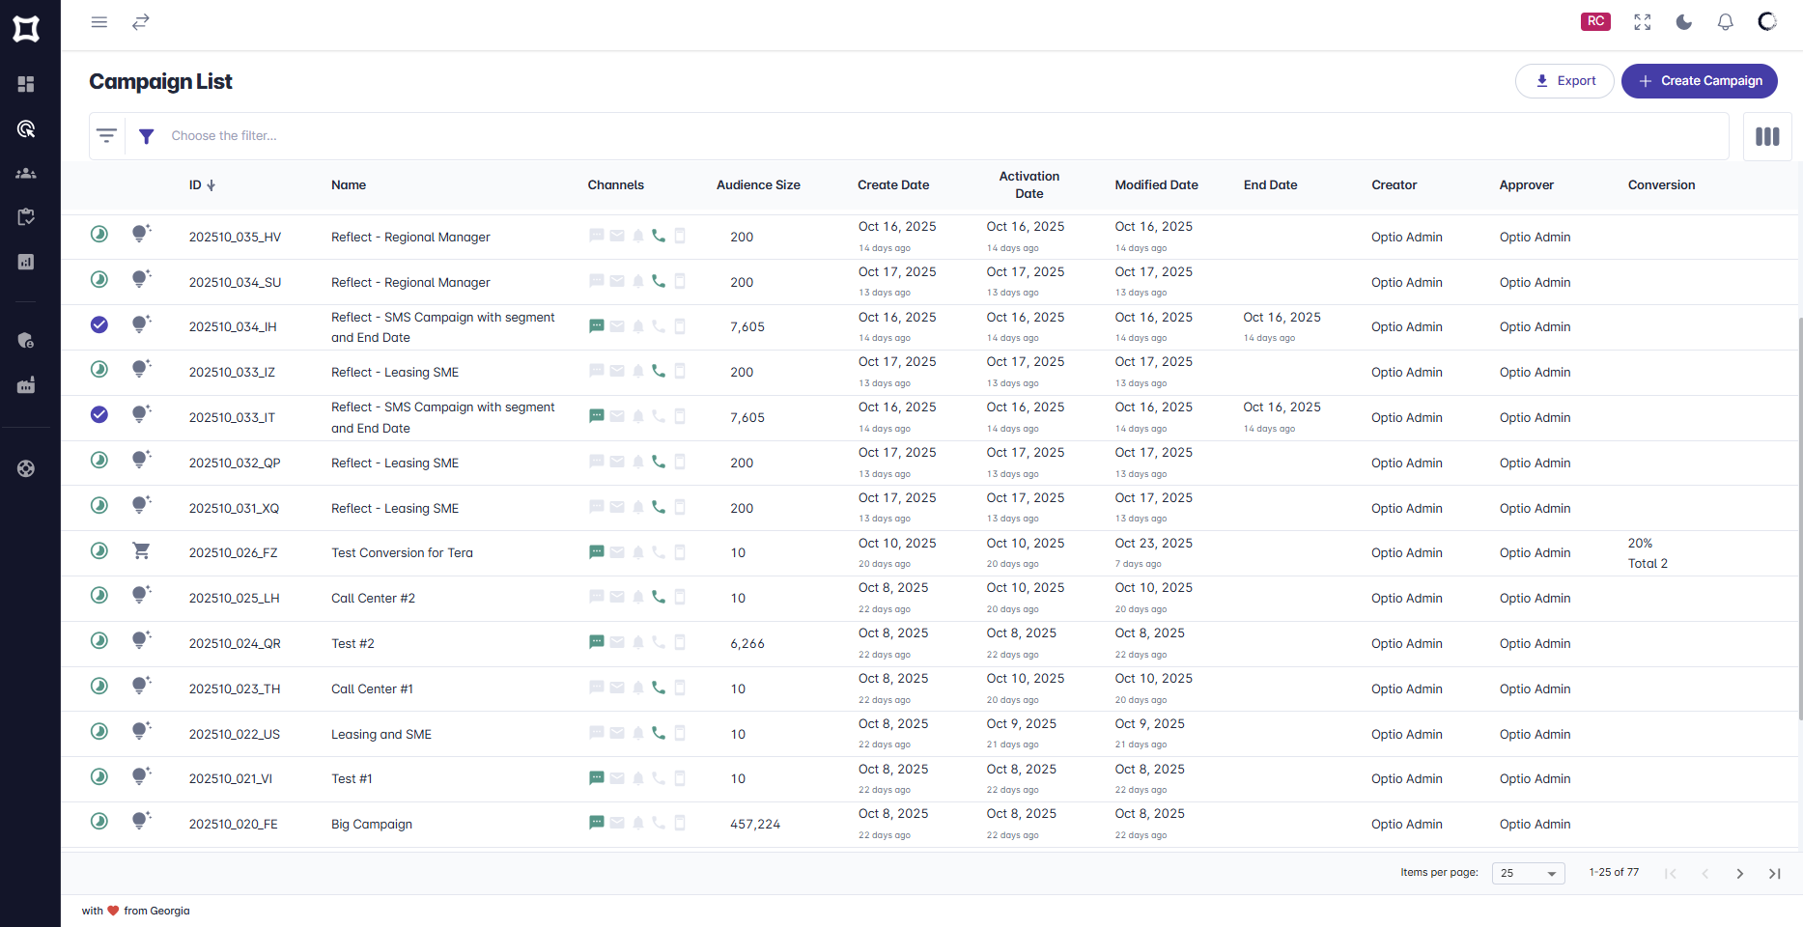The height and width of the screenshot is (927, 1803).
Task: Select the Campaigns target icon in sidebar
Action: [27, 128]
